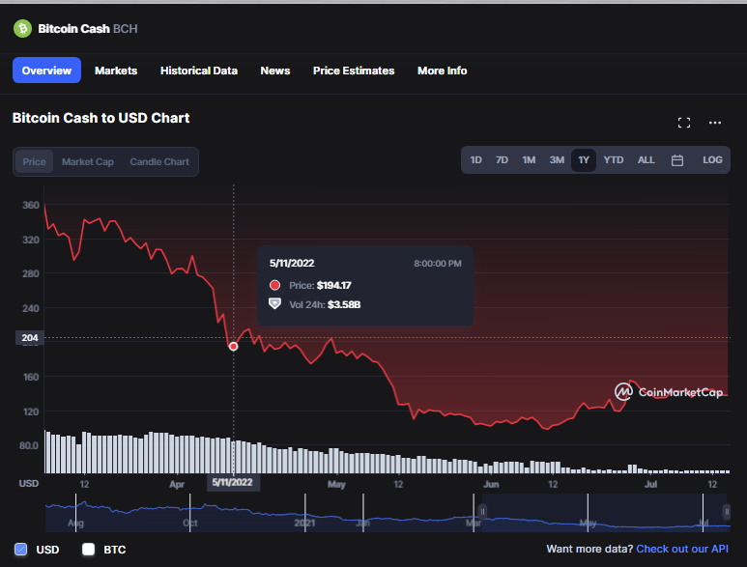Click the 204 crosshair price label
The width and height of the screenshot is (747, 567).
[30, 337]
